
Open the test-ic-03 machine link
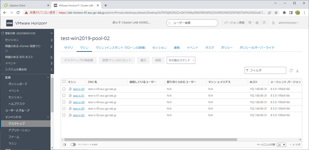pos(79,89)
